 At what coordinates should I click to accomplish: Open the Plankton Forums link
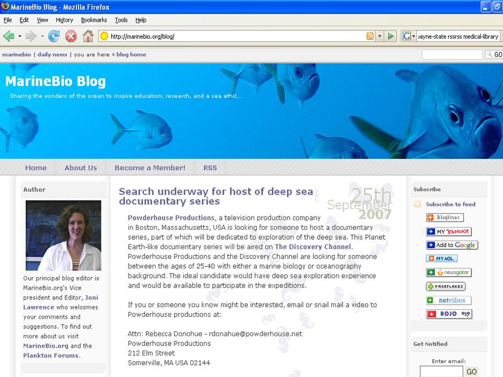click(x=51, y=356)
